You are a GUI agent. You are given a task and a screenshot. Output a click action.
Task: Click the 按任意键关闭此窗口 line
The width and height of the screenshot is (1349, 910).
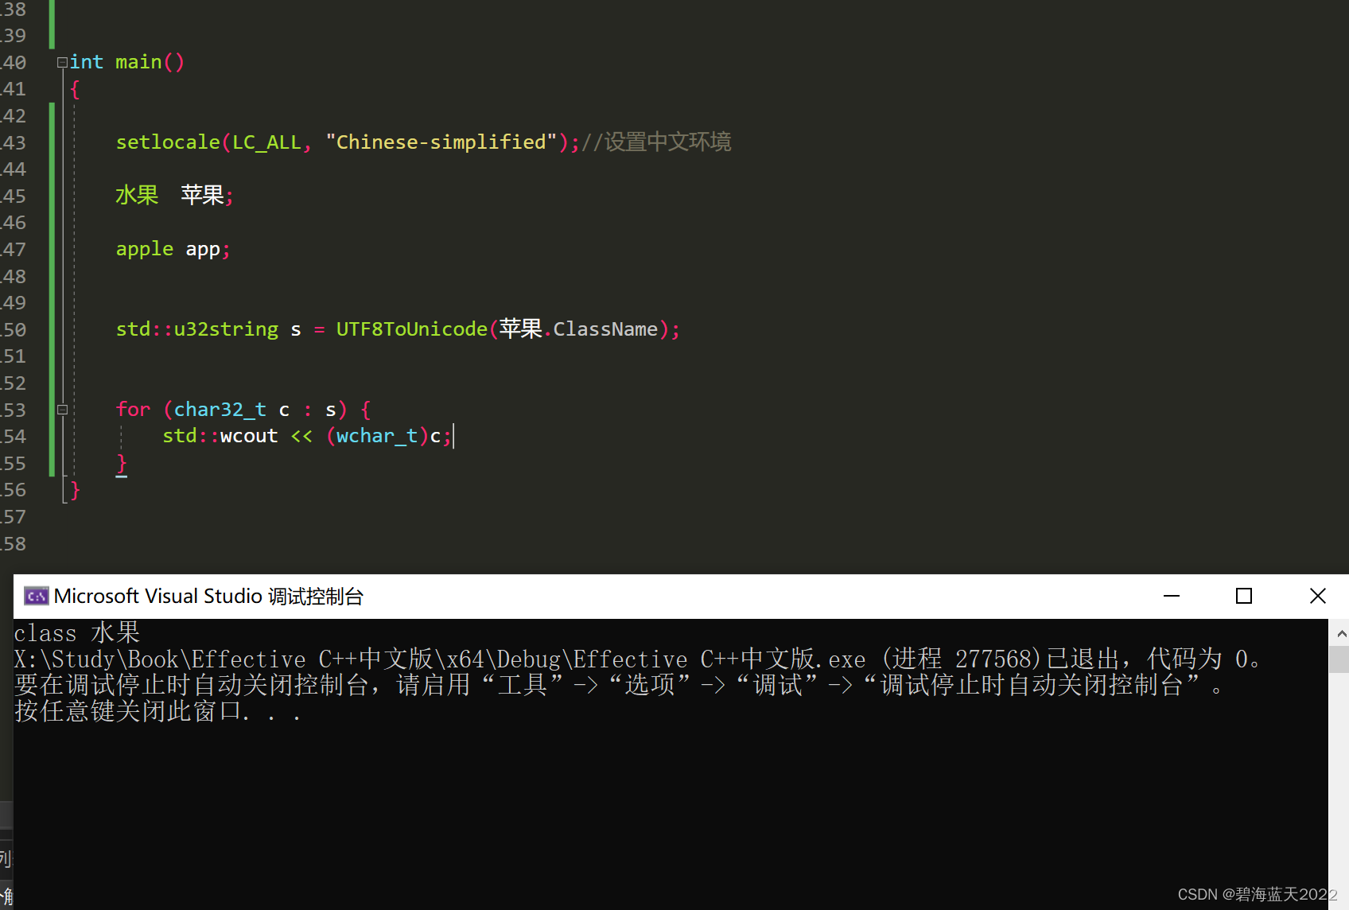coord(157,711)
